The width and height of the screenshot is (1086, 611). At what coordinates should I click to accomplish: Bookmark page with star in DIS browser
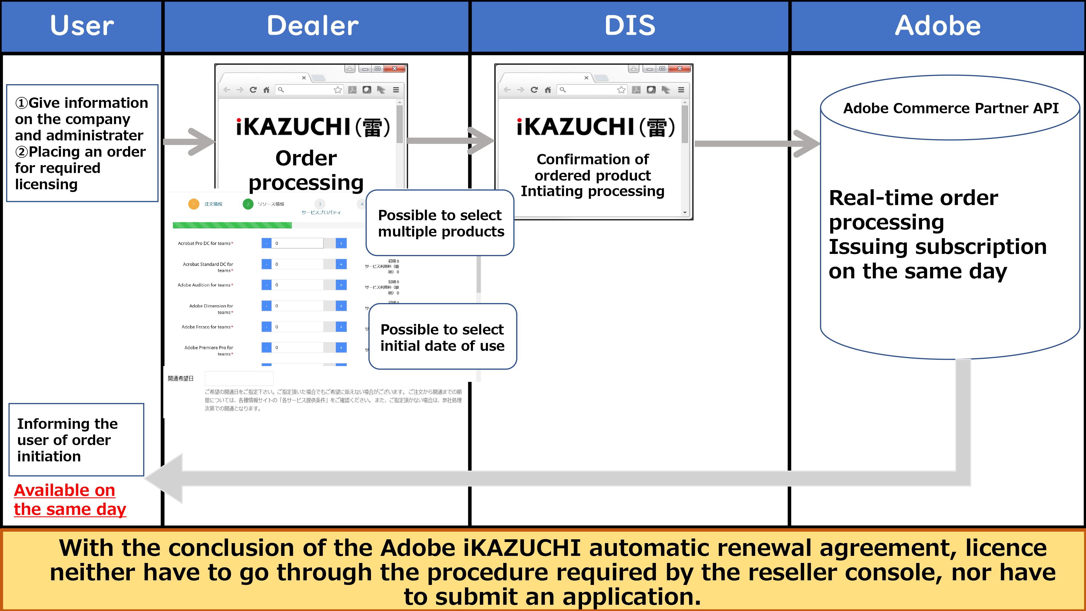[x=621, y=90]
